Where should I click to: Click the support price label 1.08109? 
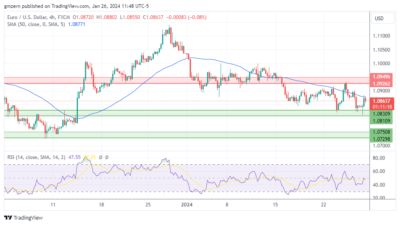click(x=381, y=121)
